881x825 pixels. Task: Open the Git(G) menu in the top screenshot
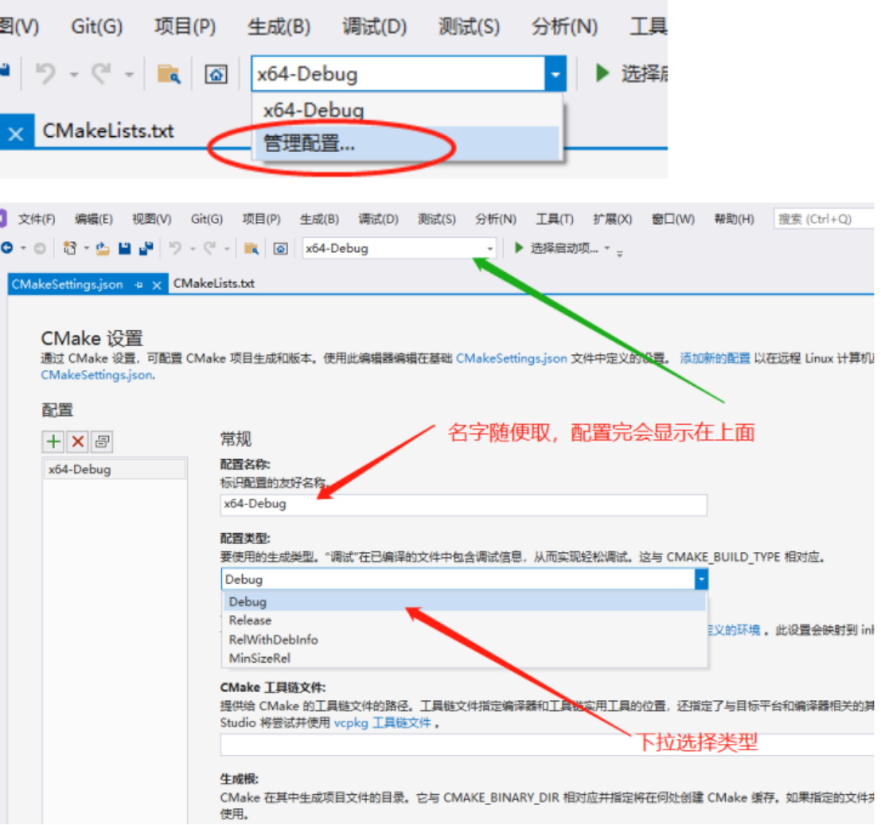coord(96,26)
